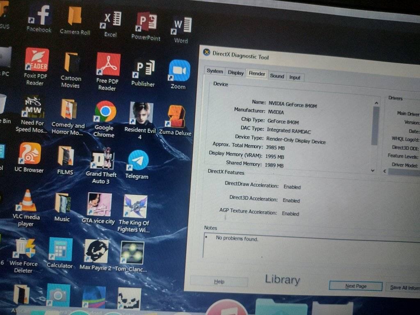Click the '1995 MB' VRAM value
The width and height of the screenshot is (420, 315).
[274, 156]
